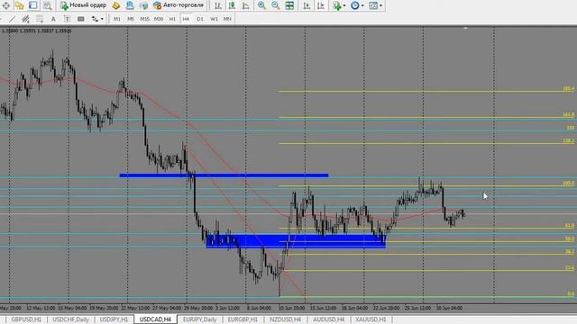577x324 pixels.
Task: Open the EURJPY,Daily chart tab
Action: click(x=200, y=319)
